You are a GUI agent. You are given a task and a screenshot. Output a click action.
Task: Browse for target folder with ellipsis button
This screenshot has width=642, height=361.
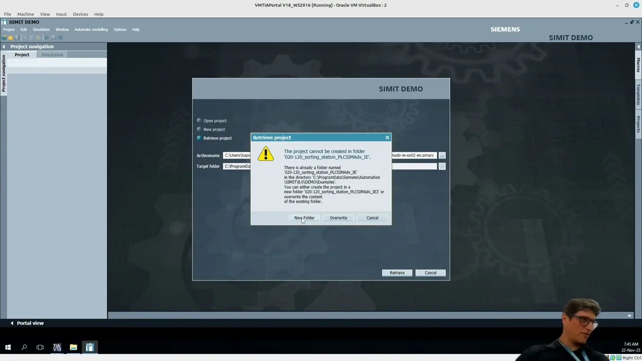pos(442,166)
